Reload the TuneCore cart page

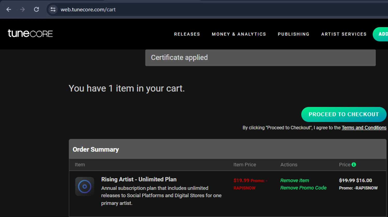[x=36, y=10]
